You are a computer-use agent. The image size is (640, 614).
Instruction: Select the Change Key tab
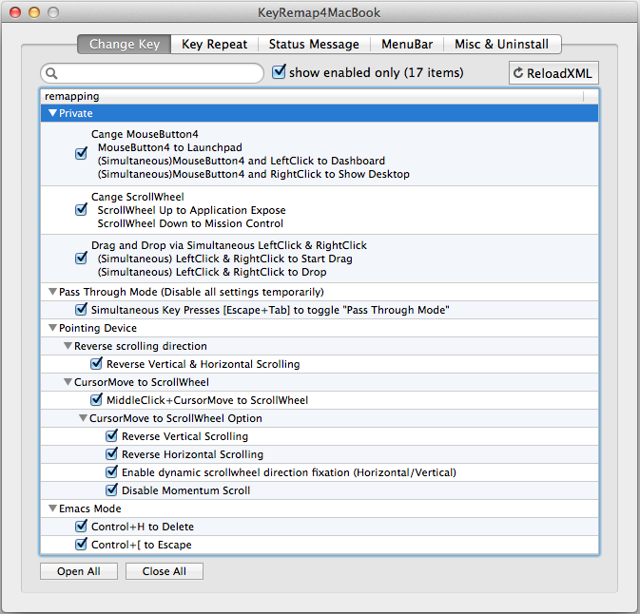[x=124, y=44]
